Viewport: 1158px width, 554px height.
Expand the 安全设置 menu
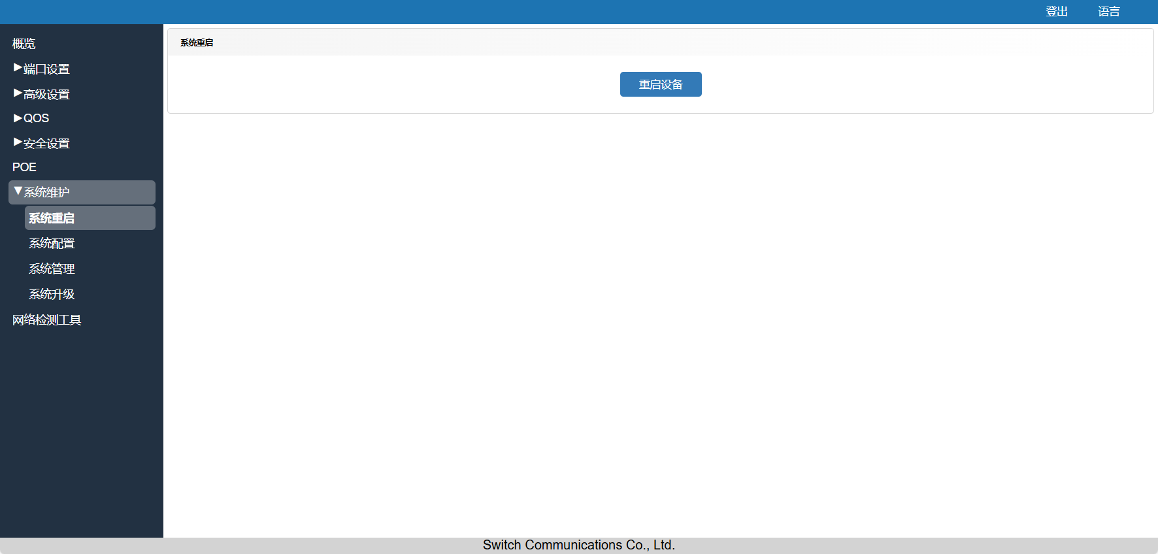pos(42,143)
